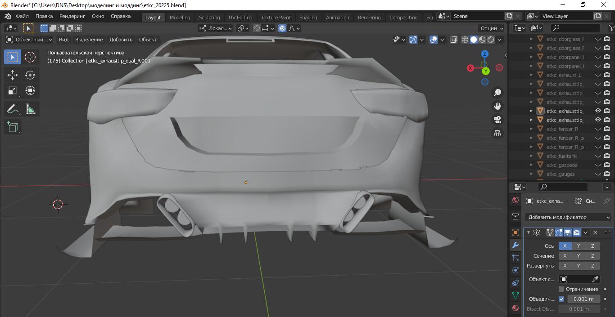
Task: Toggle the Y axis mirror button
Action: (579, 246)
